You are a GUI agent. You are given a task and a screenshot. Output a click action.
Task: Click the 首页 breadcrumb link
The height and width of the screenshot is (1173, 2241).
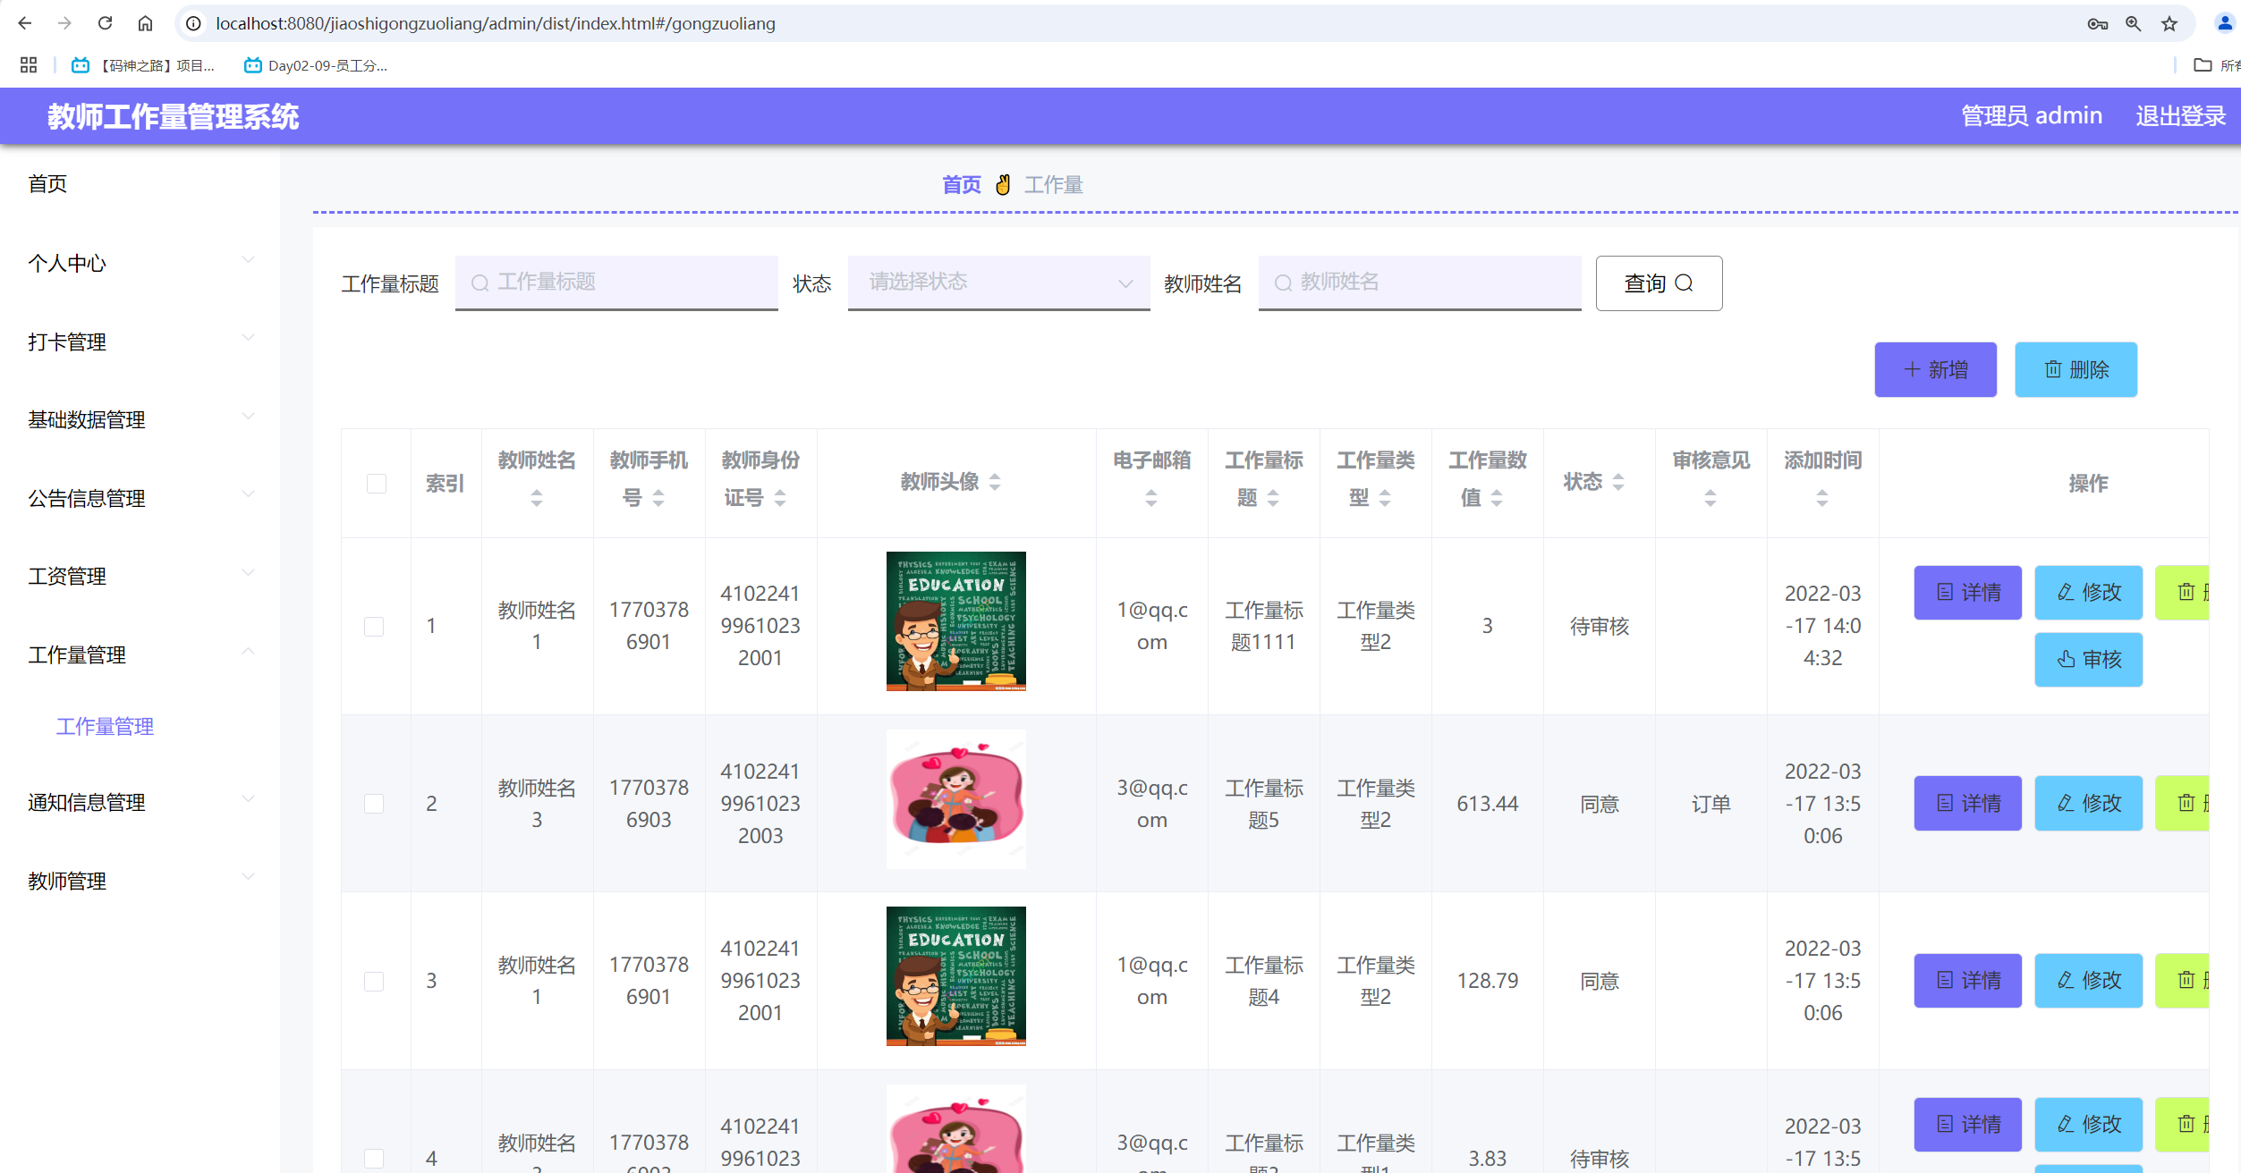[962, 183]
